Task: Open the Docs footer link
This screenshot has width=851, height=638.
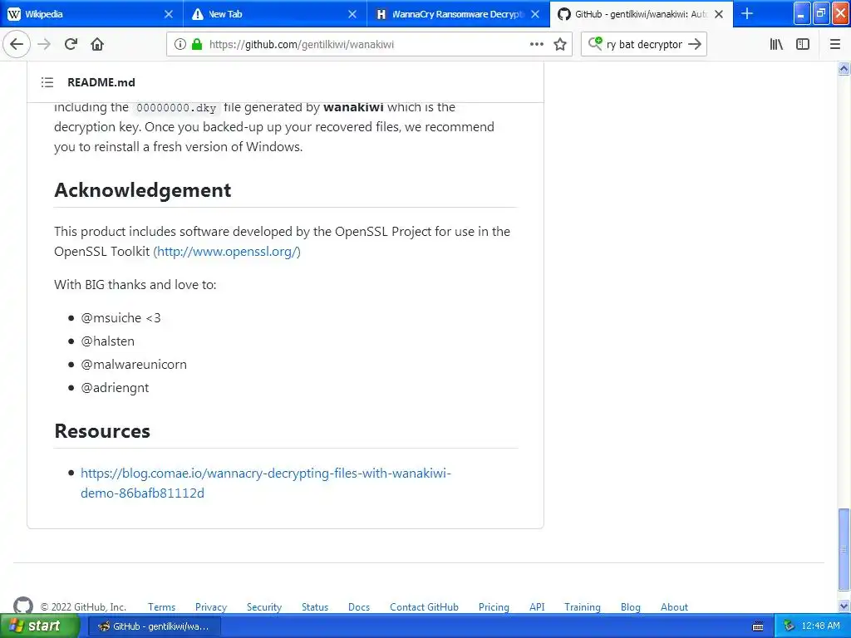Action: (359, 607)
